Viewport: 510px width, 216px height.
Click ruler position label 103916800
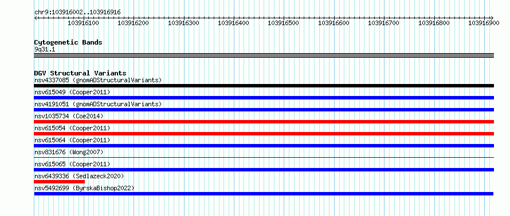pyautogui.click(x=434, y=23)
